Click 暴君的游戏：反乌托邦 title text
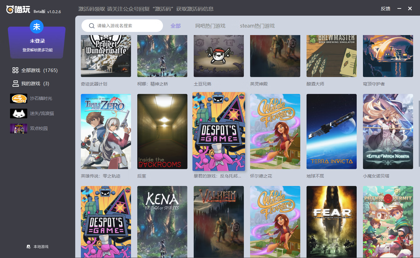This screenshot has width=420, height=258. (x=218, y=176)
